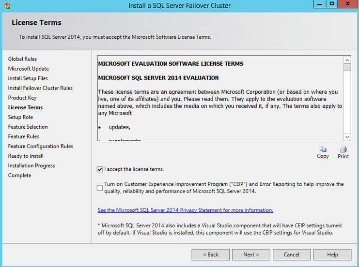Enable the CEIP and Error Reporting checkbox
This screenshot has height=267, width=359.
pos(100,188)
